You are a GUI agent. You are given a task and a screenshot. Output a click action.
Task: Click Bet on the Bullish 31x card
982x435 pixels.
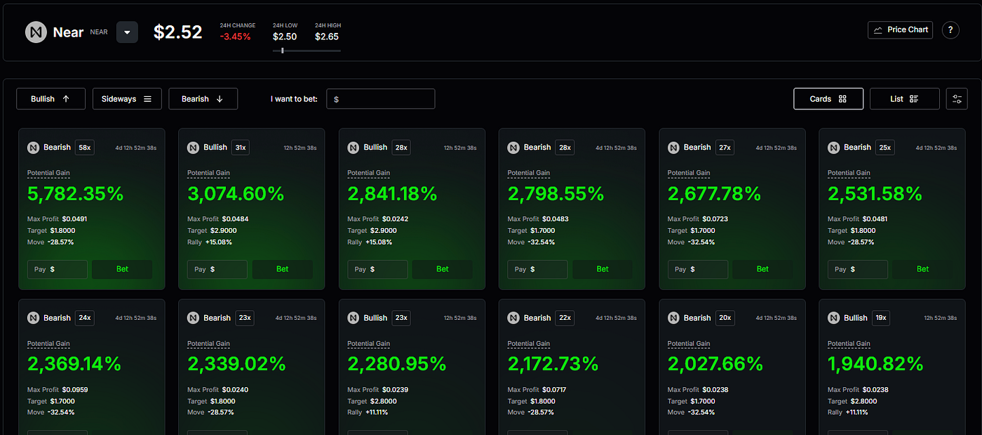pos(282,269)
